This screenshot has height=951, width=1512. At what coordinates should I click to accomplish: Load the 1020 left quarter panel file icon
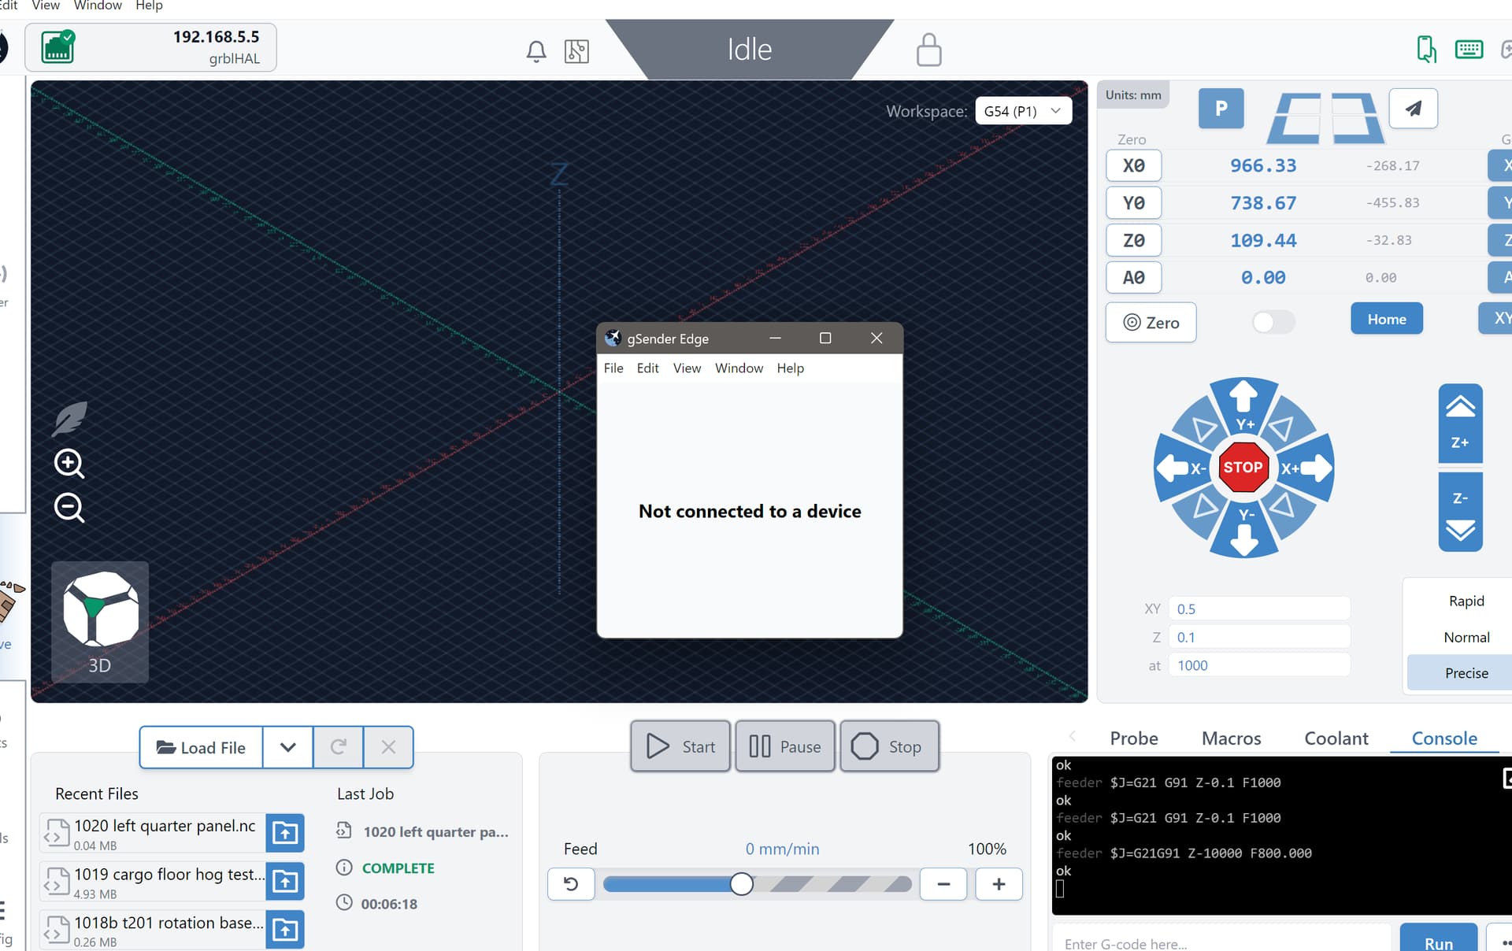pyautogui.click(x=284, y=832)
